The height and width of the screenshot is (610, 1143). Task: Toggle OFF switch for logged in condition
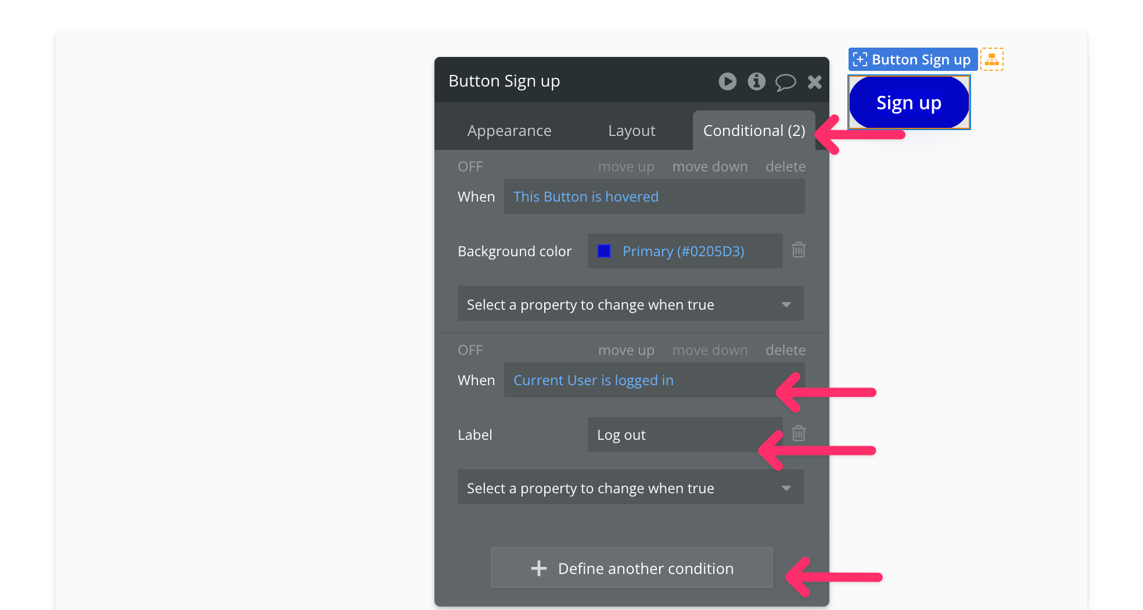point(470,350)
